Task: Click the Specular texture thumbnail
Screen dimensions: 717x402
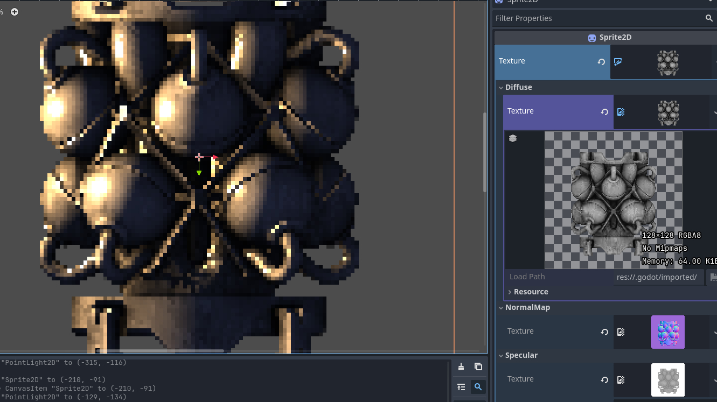Action: (667, 379)
